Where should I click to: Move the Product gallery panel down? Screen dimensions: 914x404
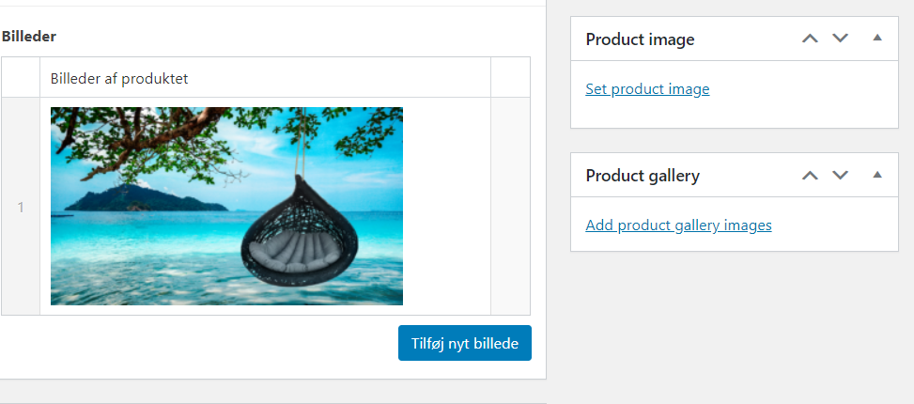(841, 175)
